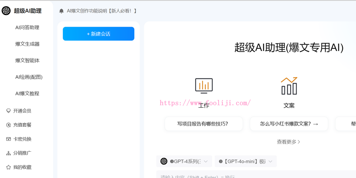Open 我的收藏 favorites with star icon
The height and width of the screenshot is (178, 356).
(x=9, y=167)
